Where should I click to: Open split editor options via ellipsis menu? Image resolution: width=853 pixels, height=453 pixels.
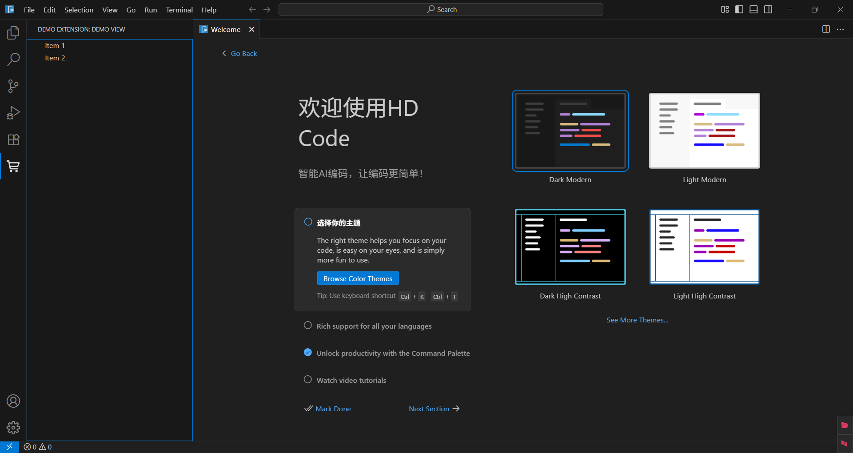841,29
